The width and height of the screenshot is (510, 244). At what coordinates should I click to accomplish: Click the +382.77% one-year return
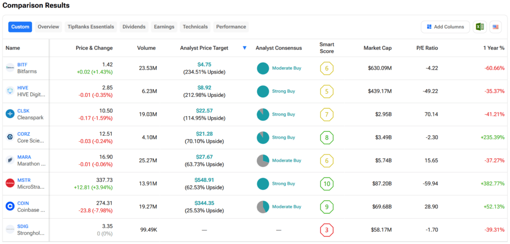(x=493, y=184)
